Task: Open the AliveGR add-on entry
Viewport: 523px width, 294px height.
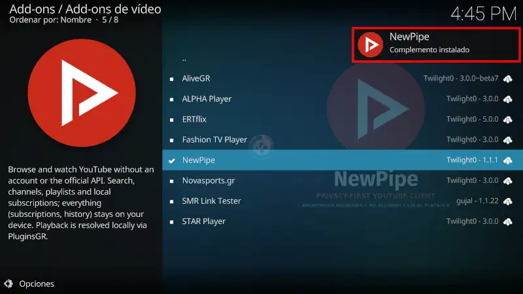Action: (342, 78)
